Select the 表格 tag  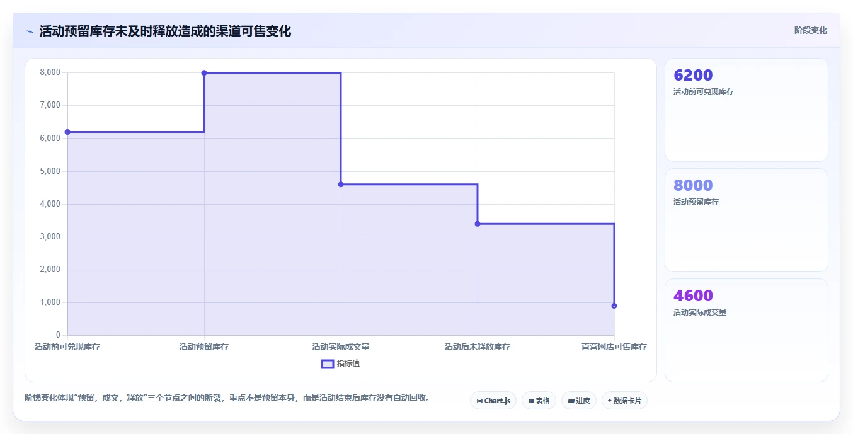[539, 401]
